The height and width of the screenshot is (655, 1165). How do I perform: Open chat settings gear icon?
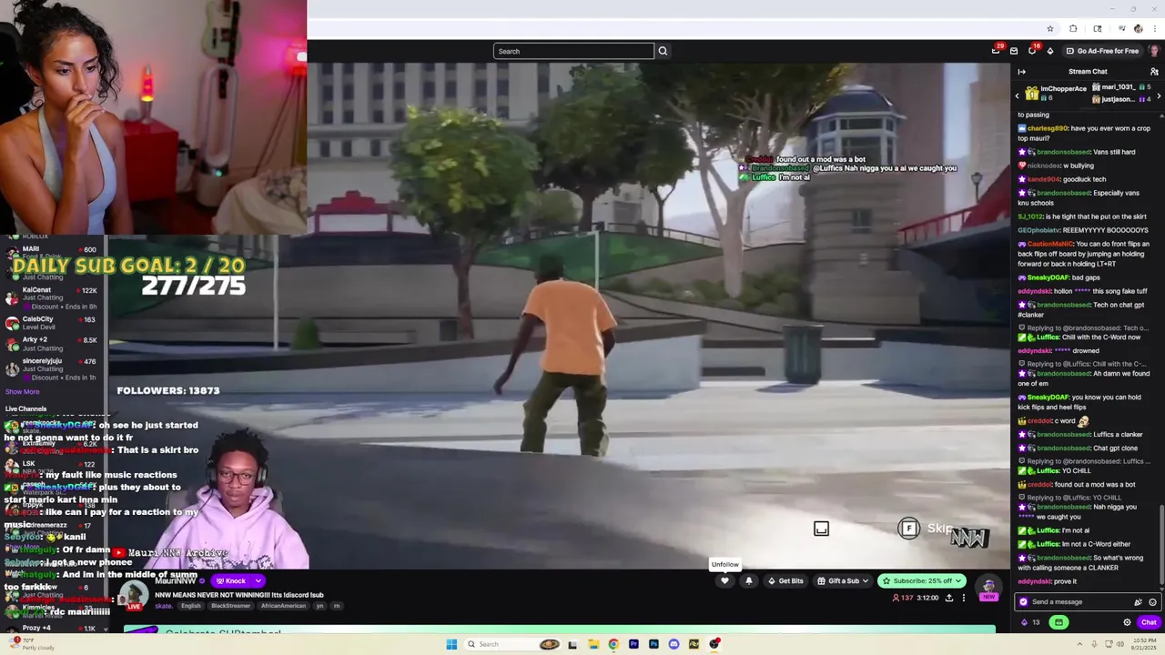coord(1127,622)
